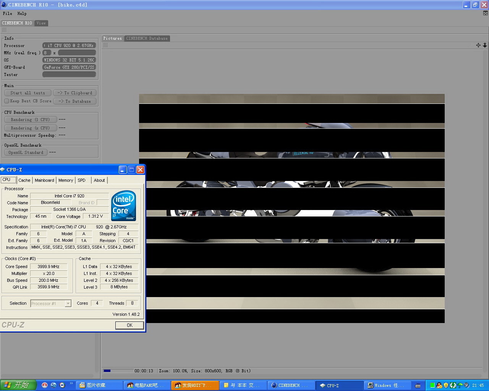Click the pan/move view icon in Pictures panel
The image size is (489, 391).
(478, 45)
